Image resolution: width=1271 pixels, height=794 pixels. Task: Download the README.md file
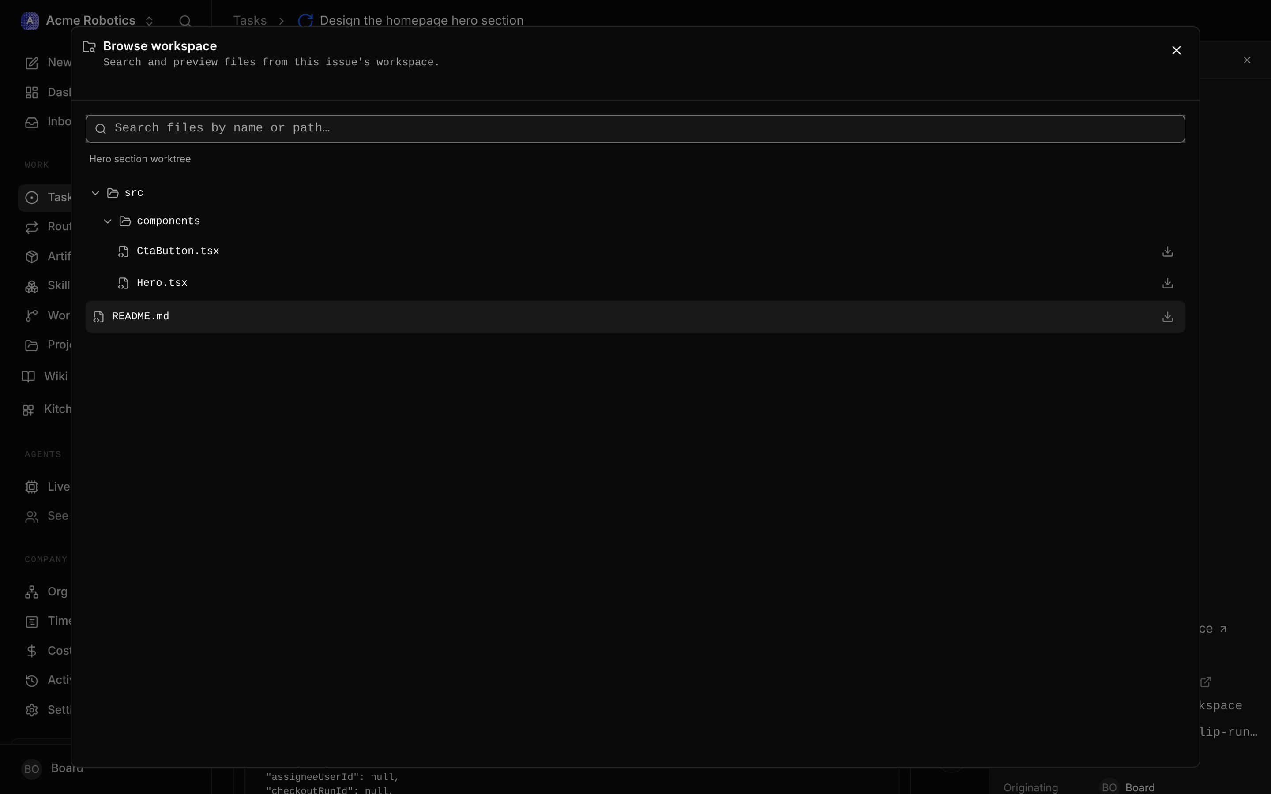(x=1167, y=317)
